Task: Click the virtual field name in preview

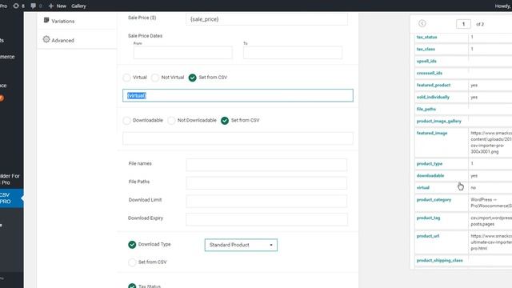Action: (423, 188)
